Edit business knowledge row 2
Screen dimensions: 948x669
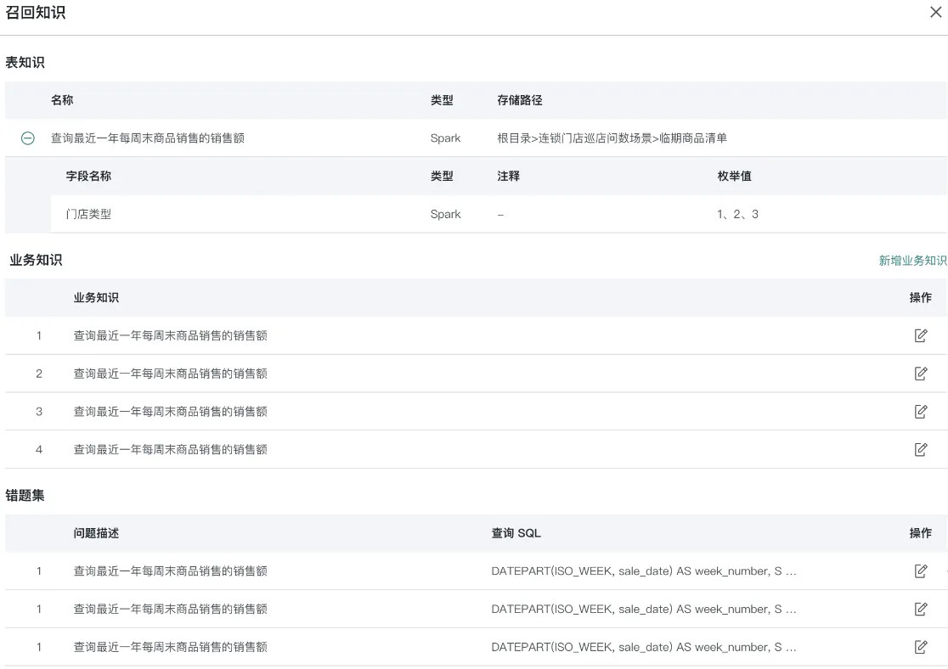920,374
